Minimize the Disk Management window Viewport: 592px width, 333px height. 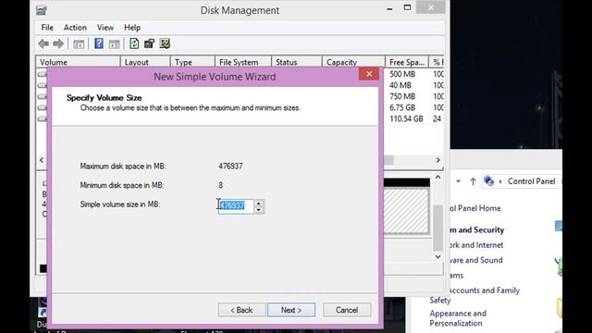(389, 8)
